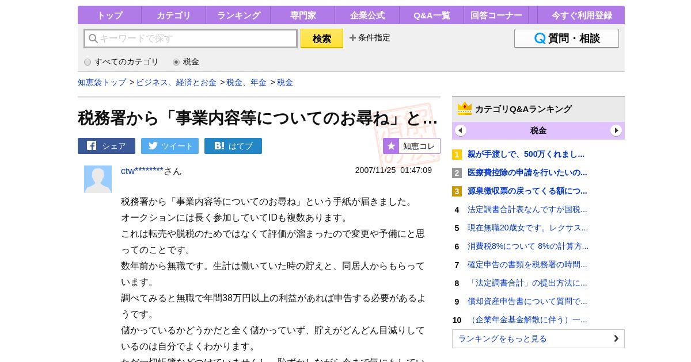This screenshot has height=362, width=691.
Task: Click the crown icon in ranking header
Action: (x=465, y=108)
